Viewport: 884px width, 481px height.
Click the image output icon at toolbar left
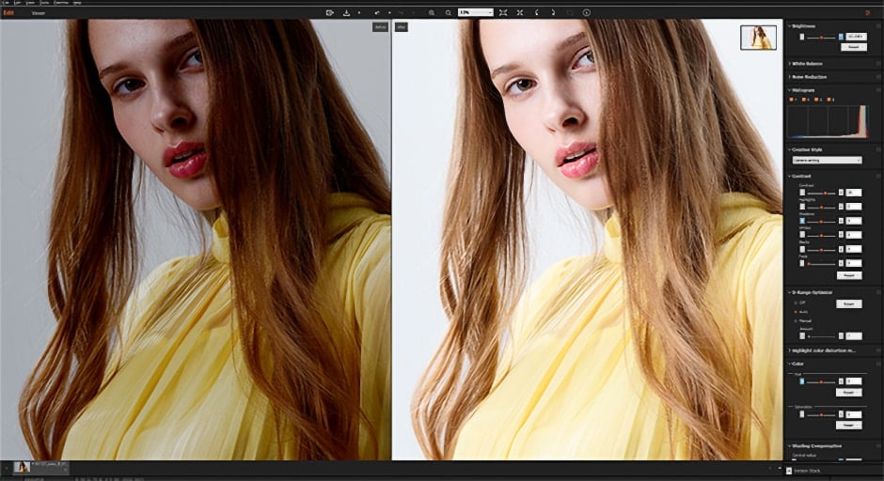tap(329, 12)
